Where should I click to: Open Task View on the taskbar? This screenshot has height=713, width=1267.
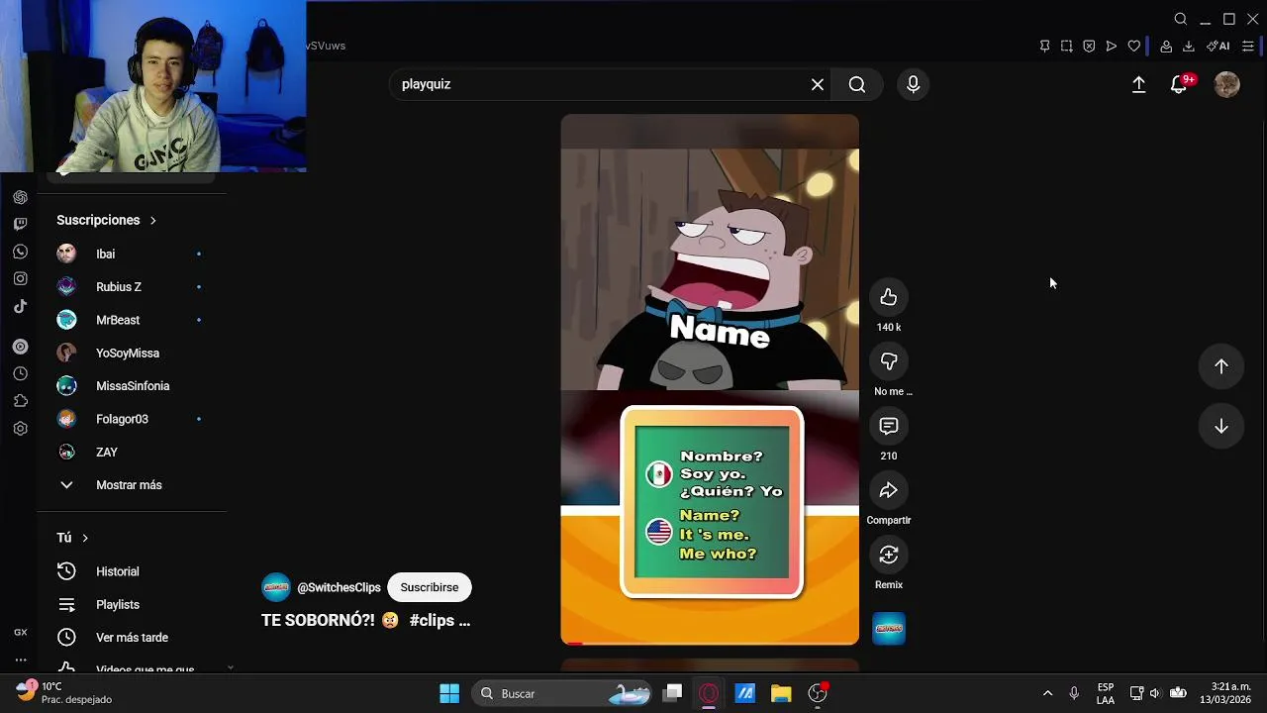(673, 693)
